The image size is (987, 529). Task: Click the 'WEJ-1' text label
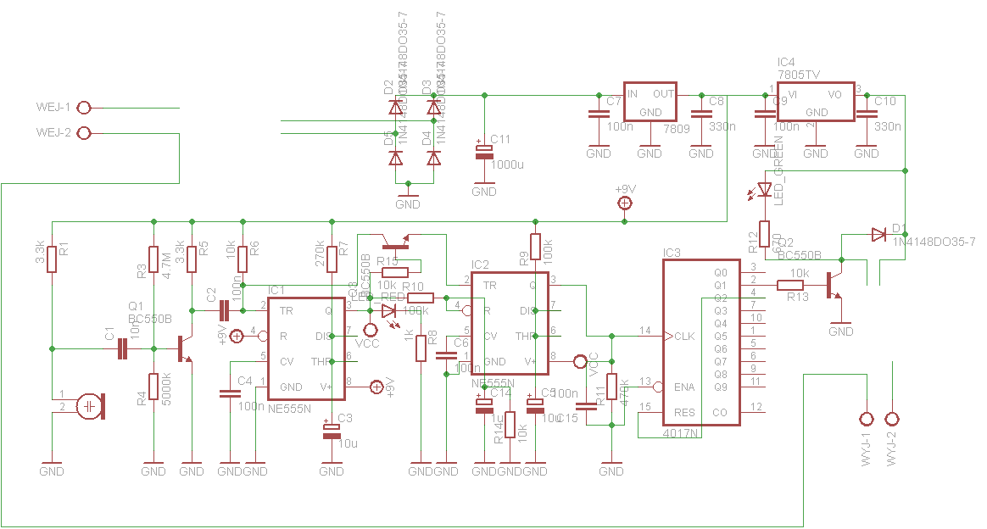[53, 107]
